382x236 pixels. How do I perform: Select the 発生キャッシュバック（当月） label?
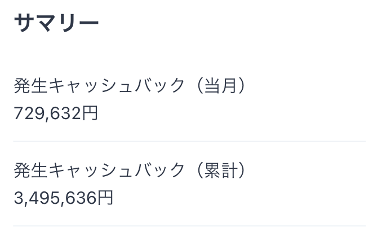click(x=129, y=86)
